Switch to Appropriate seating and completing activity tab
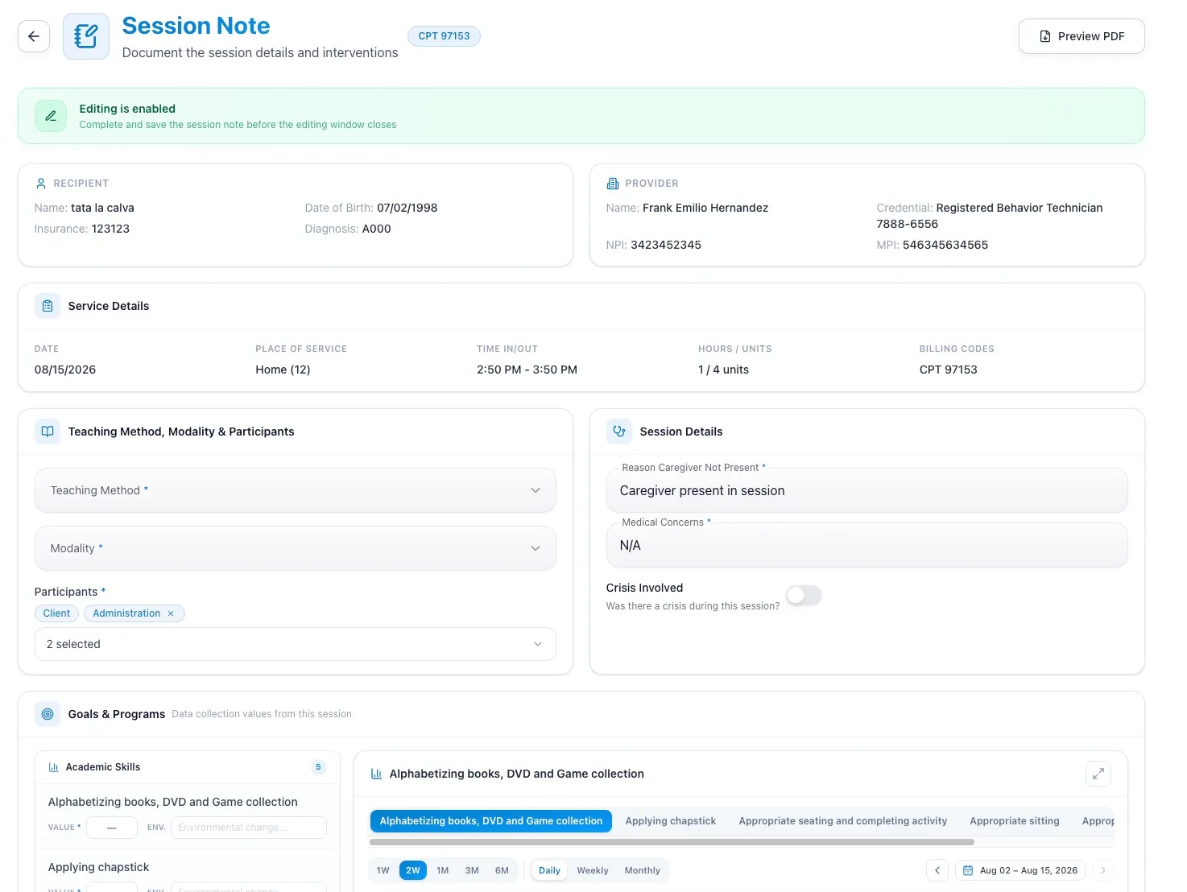Image resolution: width=1187 pixels, height=892 pixels. 843,821
